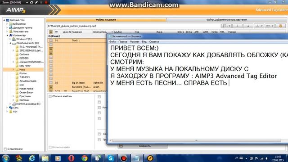Click the first yellow taskbar program icon
288x162 pixels.
click(18, 158)
